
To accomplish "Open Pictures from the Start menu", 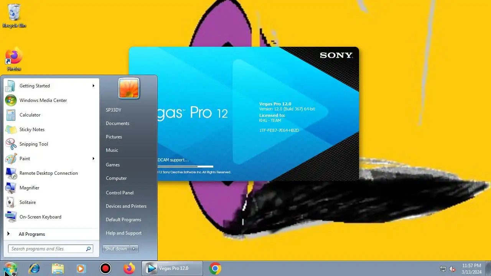I will click(114, 137).
